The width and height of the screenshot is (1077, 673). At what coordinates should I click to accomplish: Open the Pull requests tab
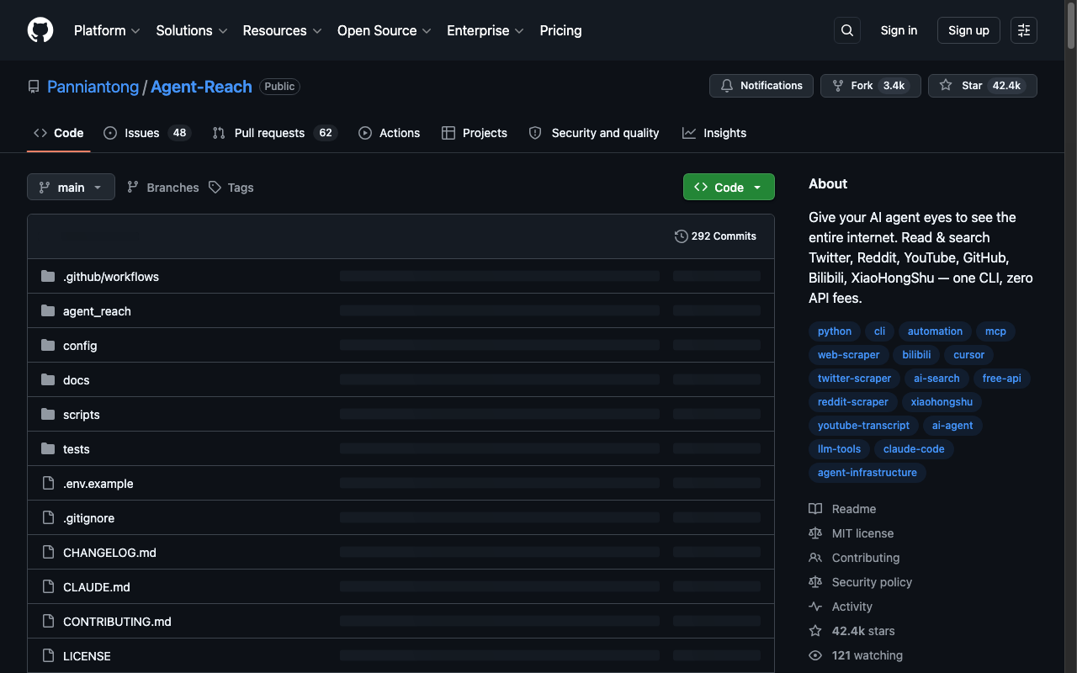coord(274,133)
